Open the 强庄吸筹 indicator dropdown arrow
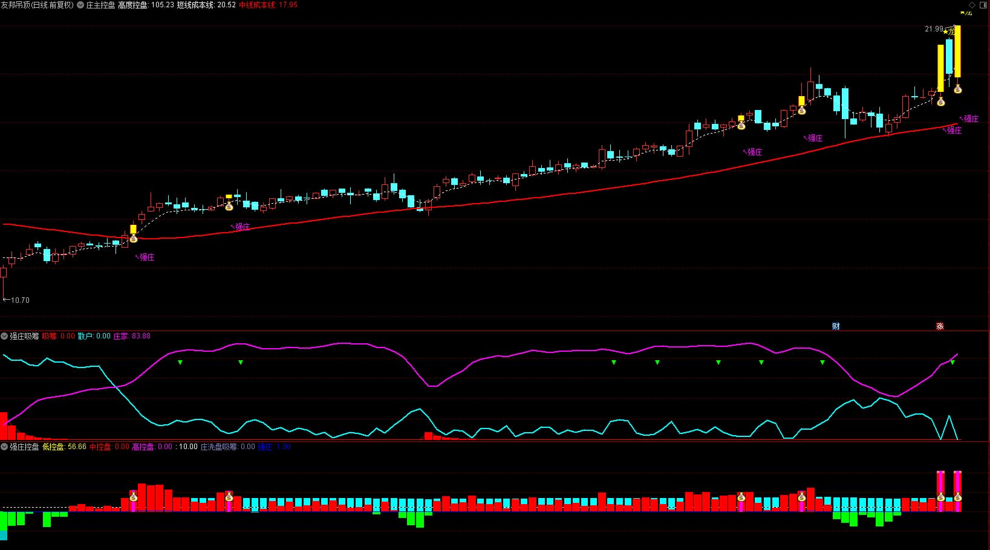This screenshot has height=550, width=990. pos(4,336)
